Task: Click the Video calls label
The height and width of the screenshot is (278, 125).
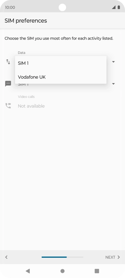Action: (26, 97)
